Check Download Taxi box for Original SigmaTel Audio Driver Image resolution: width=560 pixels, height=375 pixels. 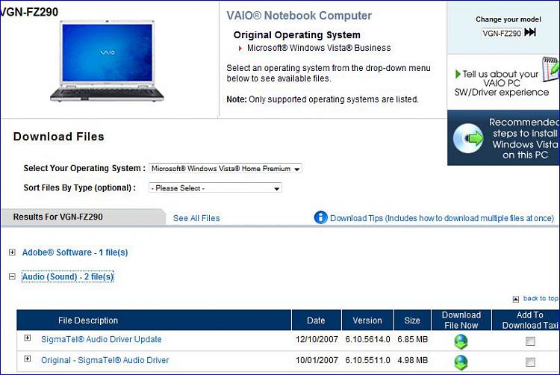click(530, 362)
